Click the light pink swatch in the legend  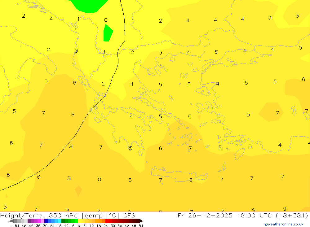point(42,221)
